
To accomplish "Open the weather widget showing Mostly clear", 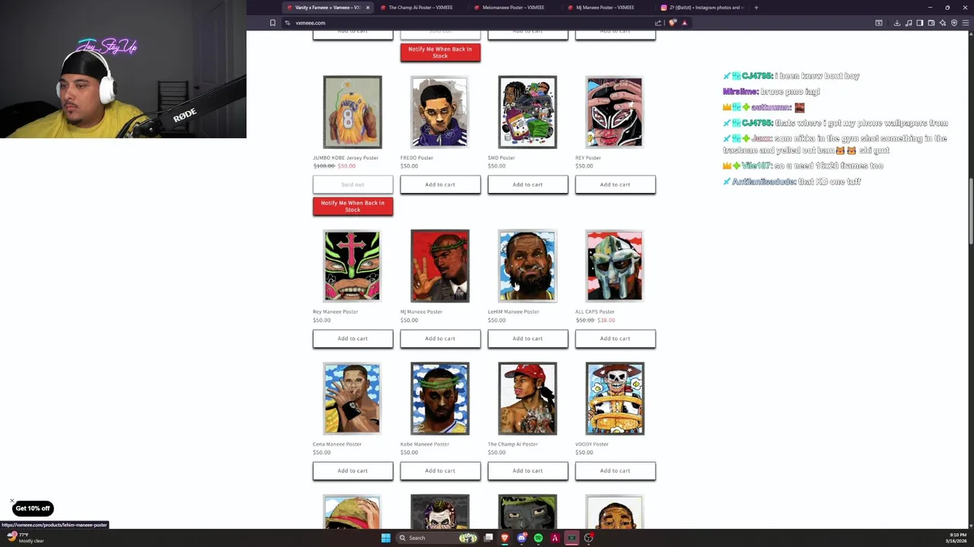I will [x=24, y=538].
